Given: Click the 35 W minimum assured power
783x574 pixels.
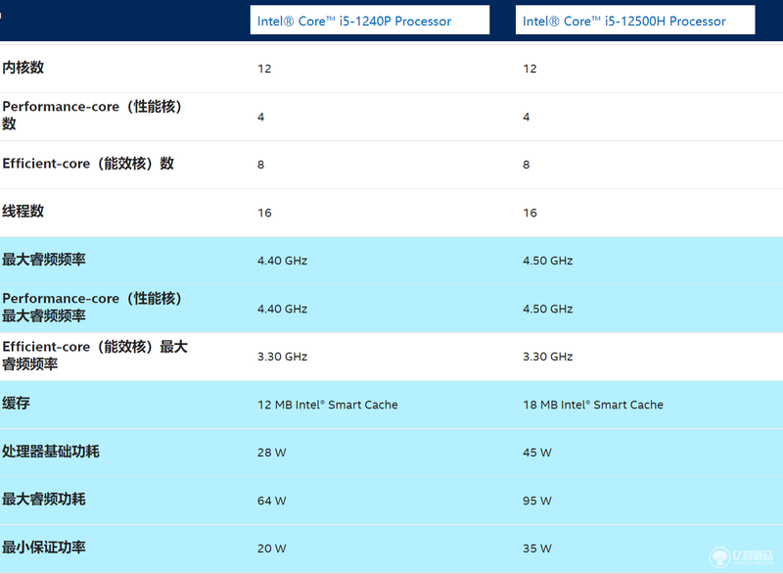Looking at the screenshot, I should (537, 549).
